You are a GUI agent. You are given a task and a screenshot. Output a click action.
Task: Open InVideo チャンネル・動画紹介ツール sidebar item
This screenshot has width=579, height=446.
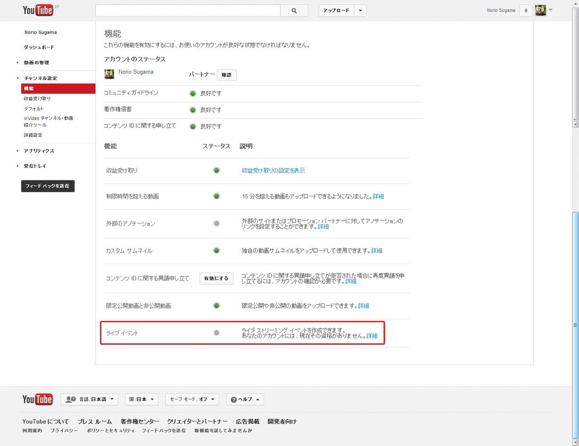[x=48, y=121]
